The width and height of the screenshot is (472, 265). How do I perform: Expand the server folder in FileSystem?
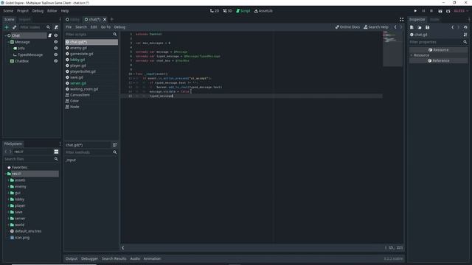pos(8,219)
